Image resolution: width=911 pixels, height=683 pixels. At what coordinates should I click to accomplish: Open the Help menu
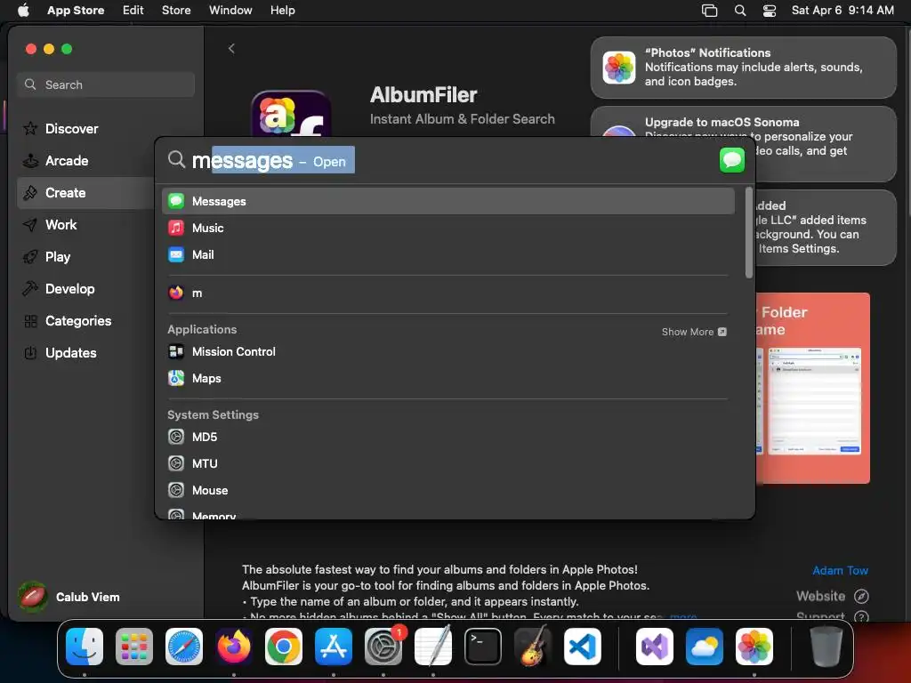pos(282,11)
